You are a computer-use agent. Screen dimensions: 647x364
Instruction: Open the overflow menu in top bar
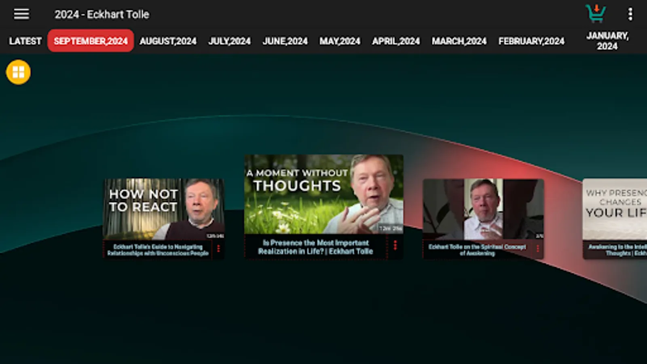coord(630,14)
